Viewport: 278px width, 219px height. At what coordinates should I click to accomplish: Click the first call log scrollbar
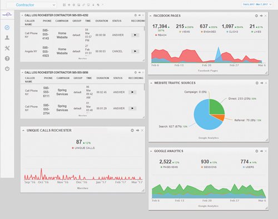[144, 29]
